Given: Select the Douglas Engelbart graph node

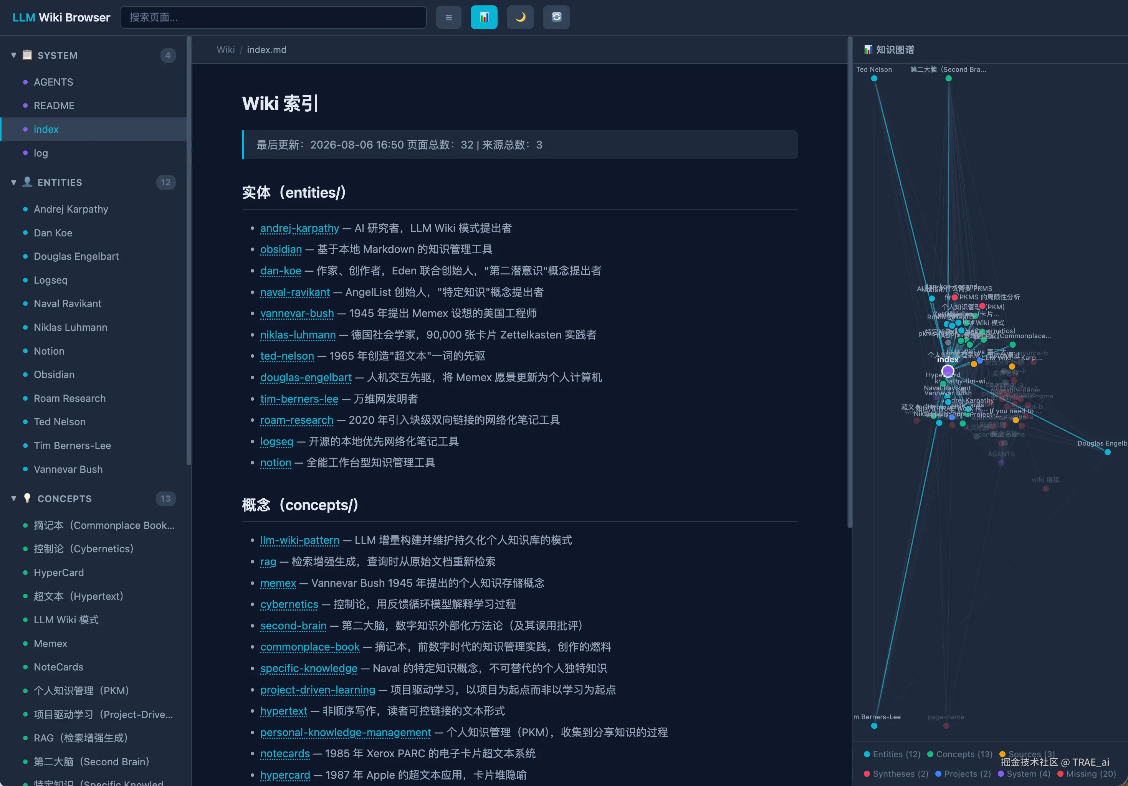Looking at the screenshot, I should 1107,452.
